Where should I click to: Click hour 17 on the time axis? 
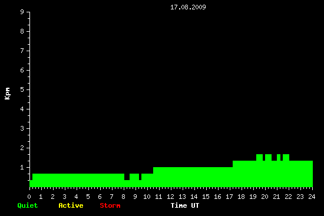[229, 197]
